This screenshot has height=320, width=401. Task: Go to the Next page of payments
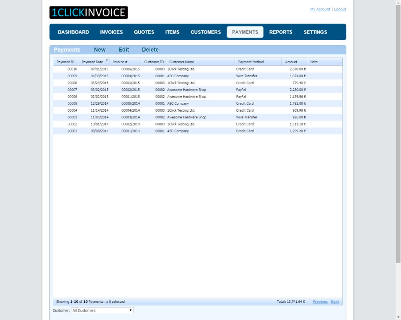[x=335, y=302]
